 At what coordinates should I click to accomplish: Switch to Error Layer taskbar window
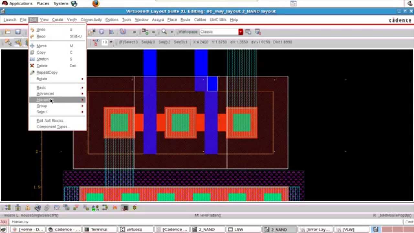pyautogui.click(x=316, y=229)
